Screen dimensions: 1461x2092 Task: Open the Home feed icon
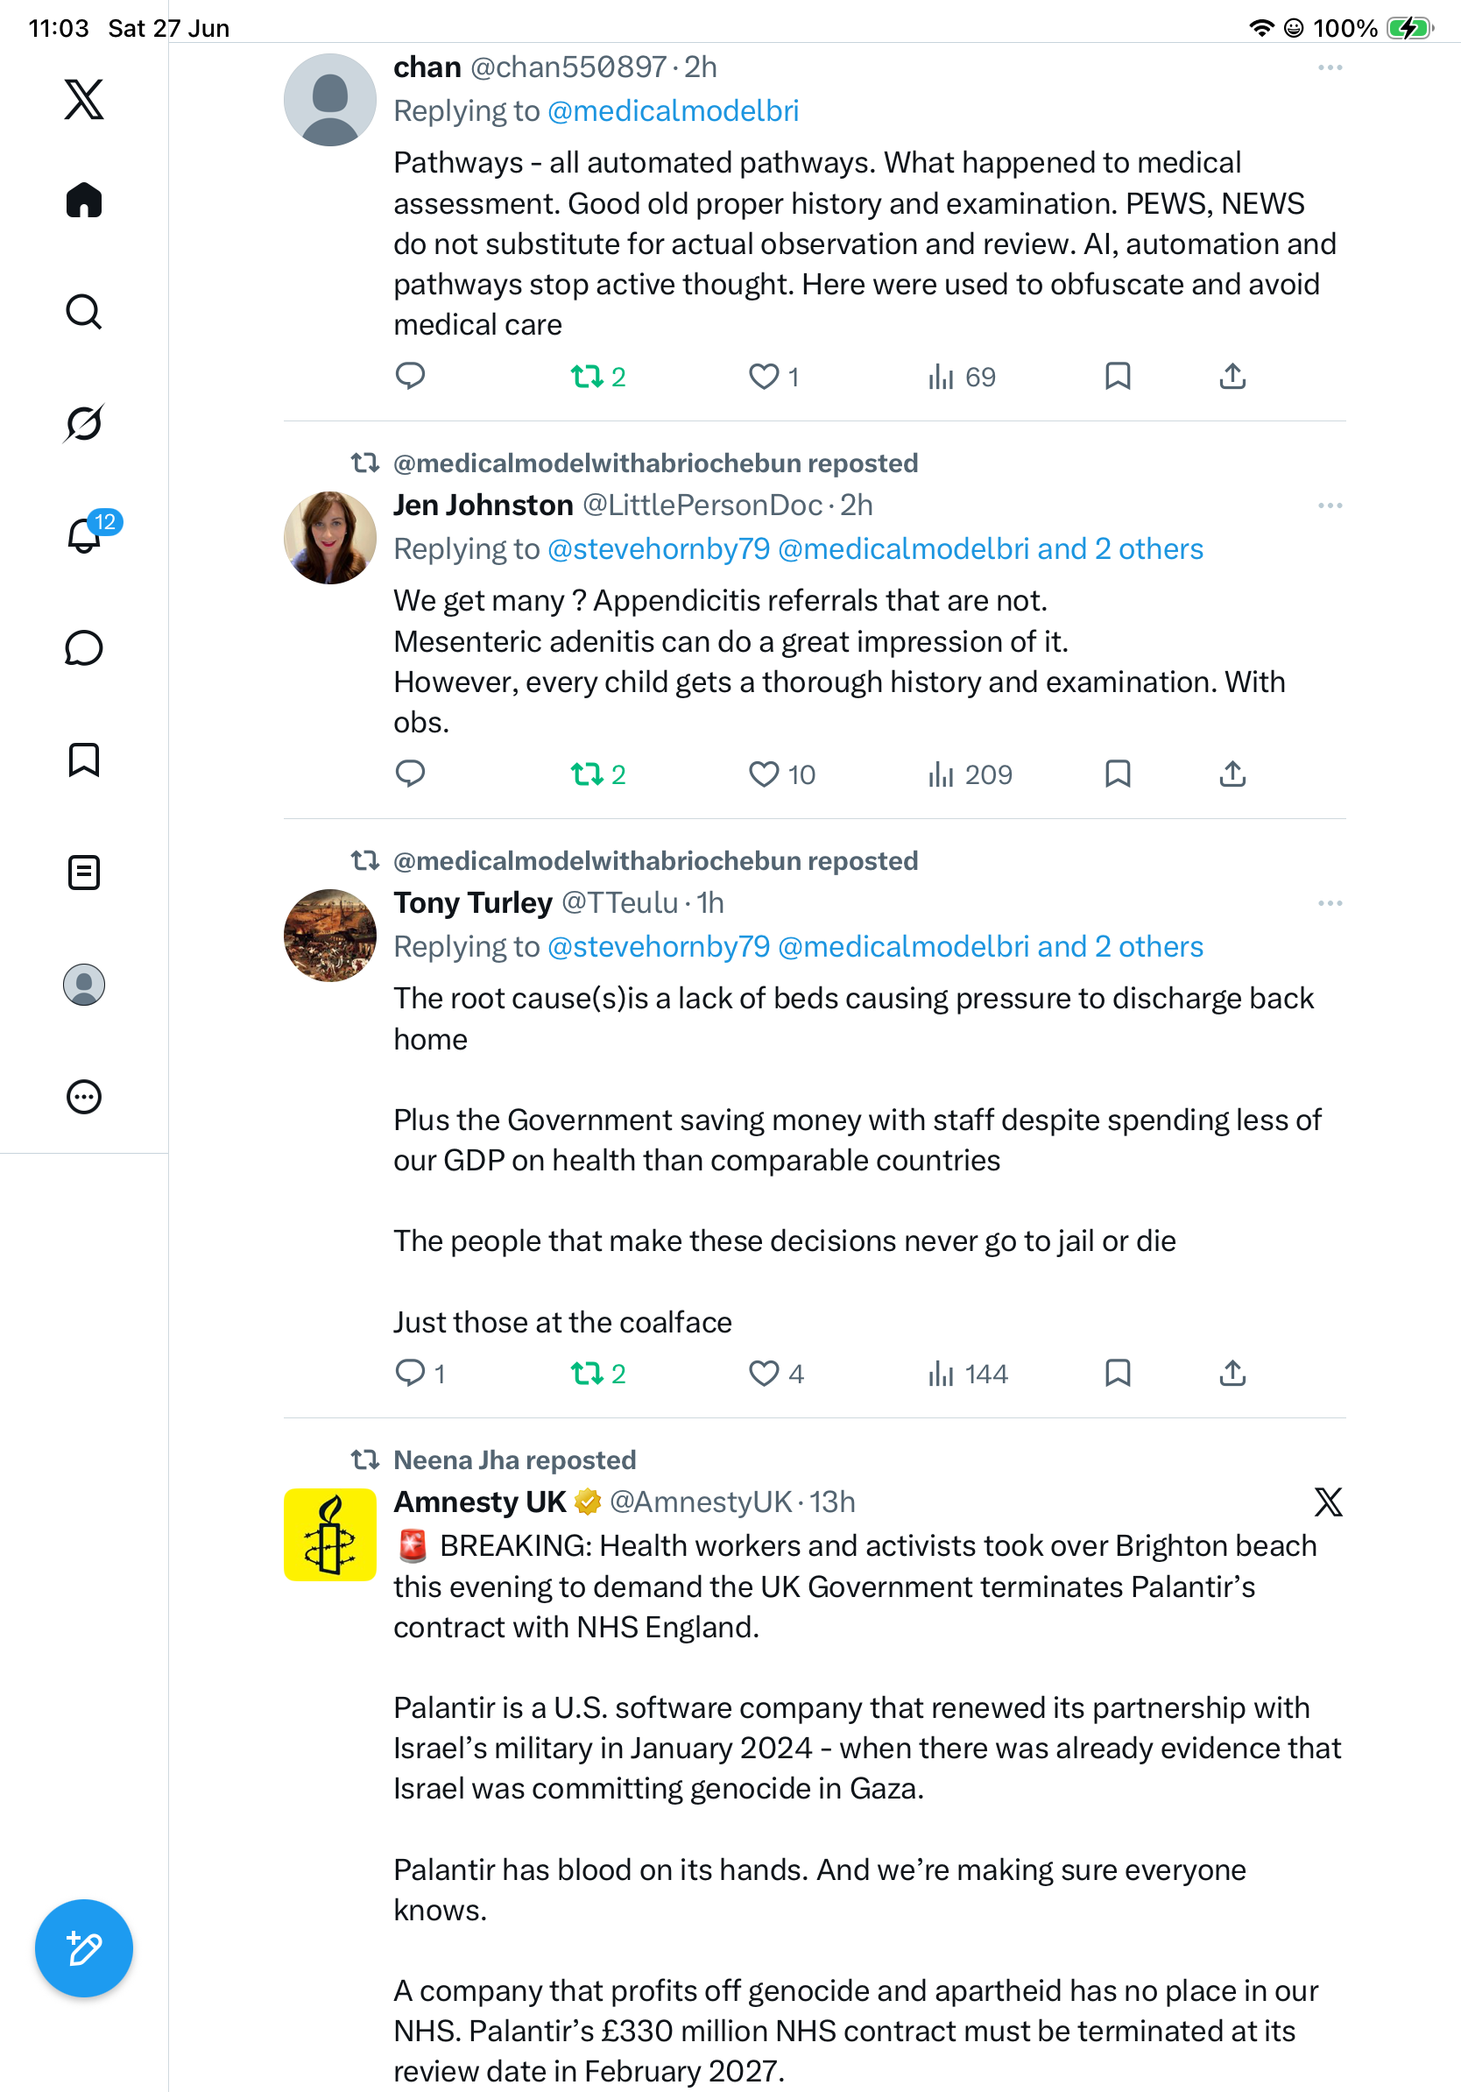point(84,200)
